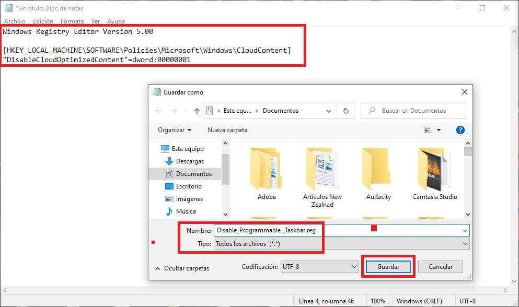Click the Notepad horizontal scrollbar left arrow

pos(5,290)
